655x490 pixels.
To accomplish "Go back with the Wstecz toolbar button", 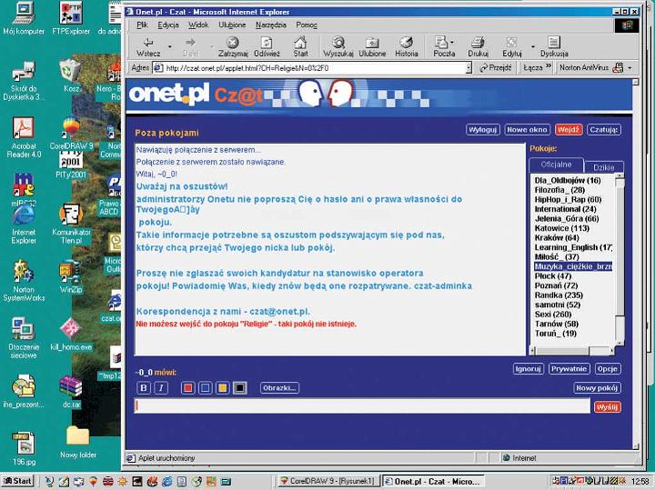I will 148,46.
